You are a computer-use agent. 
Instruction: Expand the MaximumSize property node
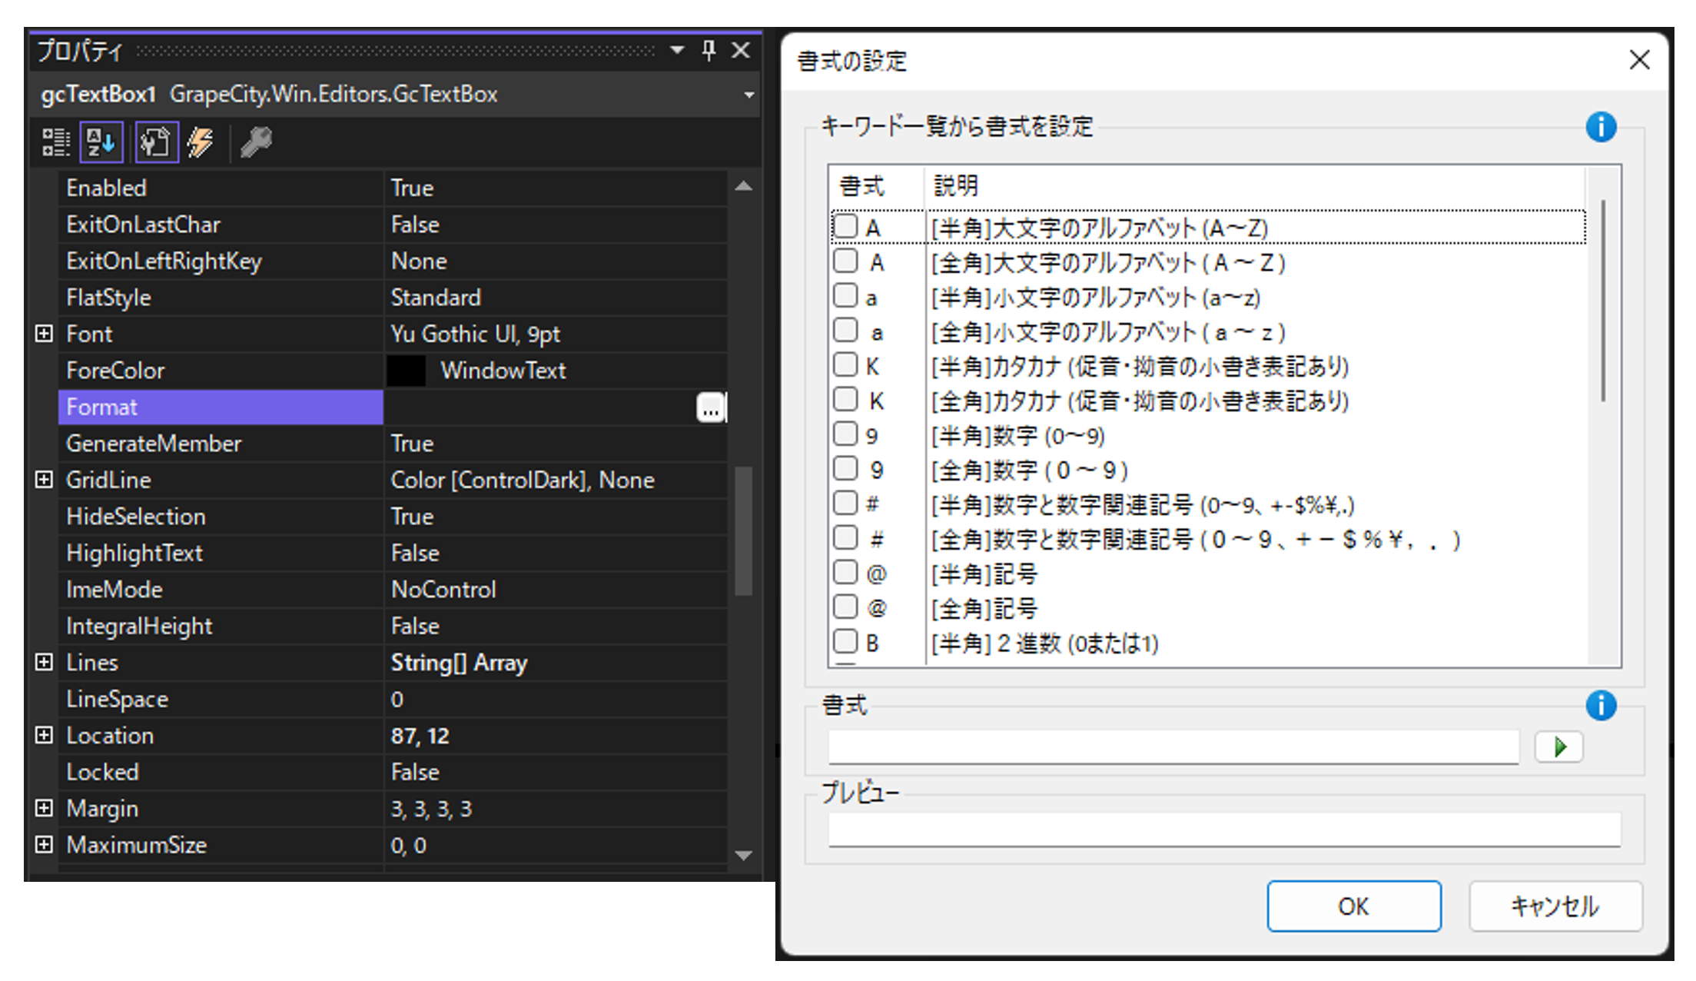point(45,844)
